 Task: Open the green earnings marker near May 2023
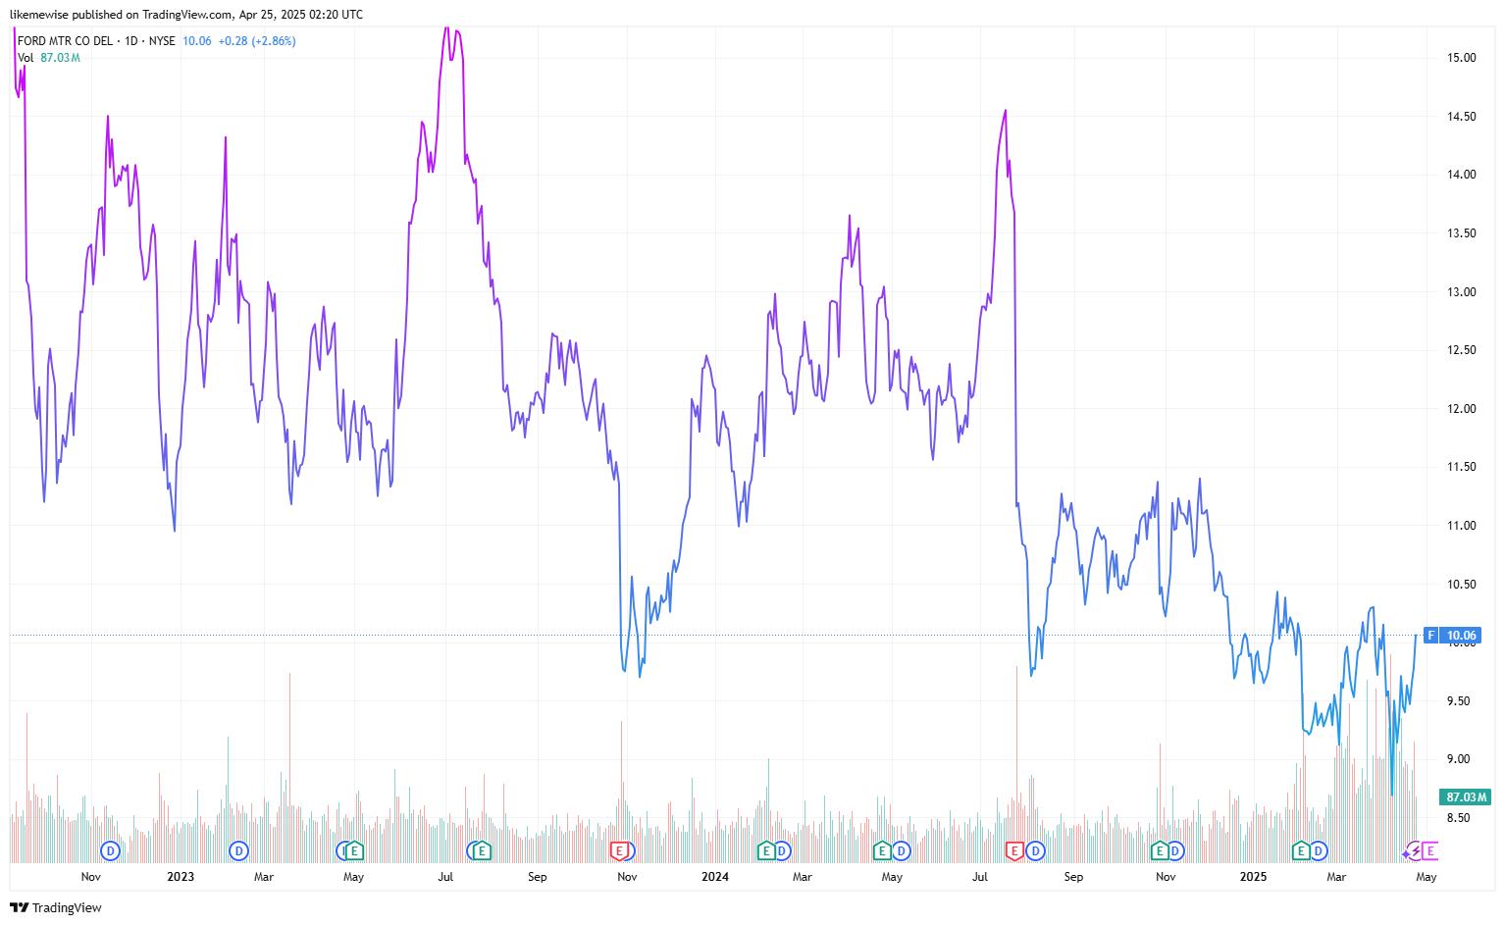(355, 850)
